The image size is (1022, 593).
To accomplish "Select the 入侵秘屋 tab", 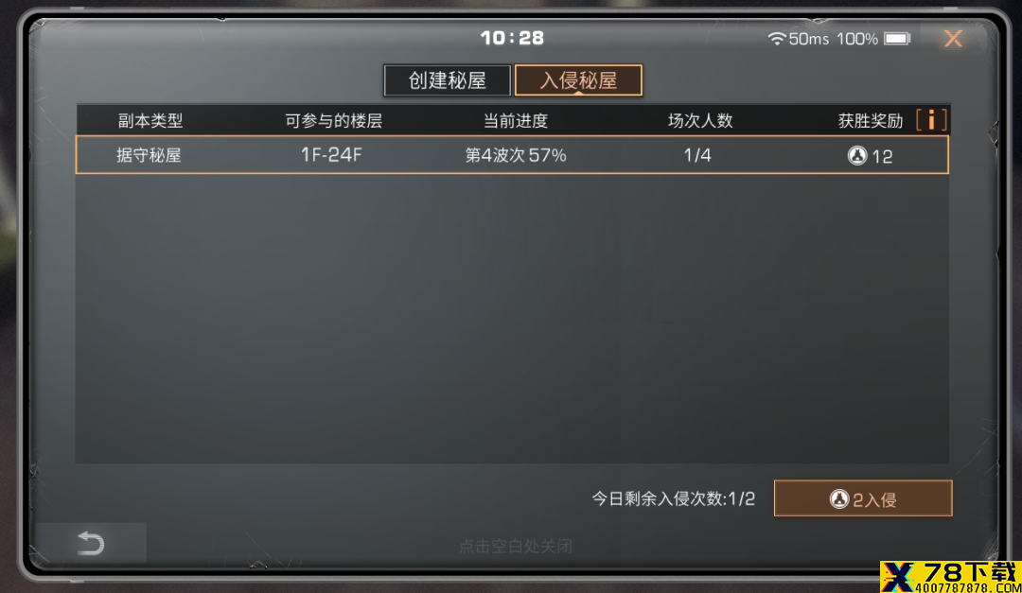I will tap(578, 80).
